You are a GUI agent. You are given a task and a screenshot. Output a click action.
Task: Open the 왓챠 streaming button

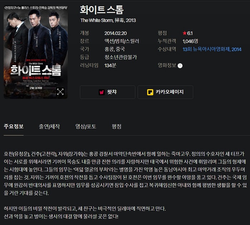pos(107,92)
